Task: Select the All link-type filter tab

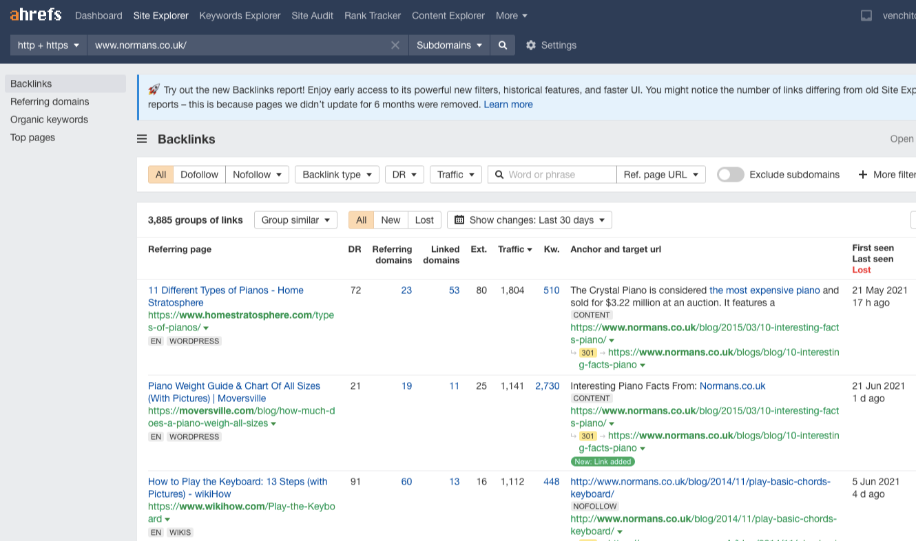Action: tap(160, 175)
